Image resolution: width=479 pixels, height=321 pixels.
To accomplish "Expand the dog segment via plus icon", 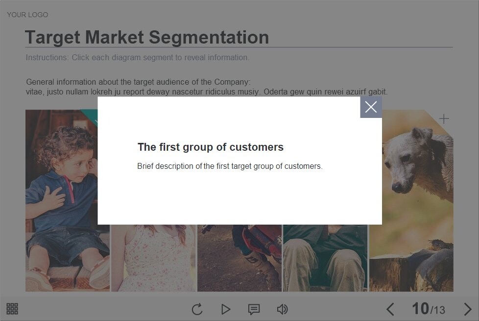I will 444,118.
